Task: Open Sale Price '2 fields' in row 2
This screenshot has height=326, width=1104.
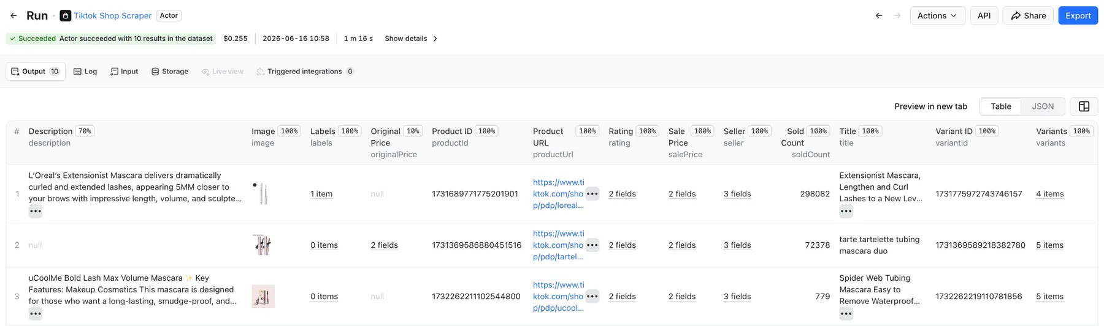Action: (x=682, y=245)
